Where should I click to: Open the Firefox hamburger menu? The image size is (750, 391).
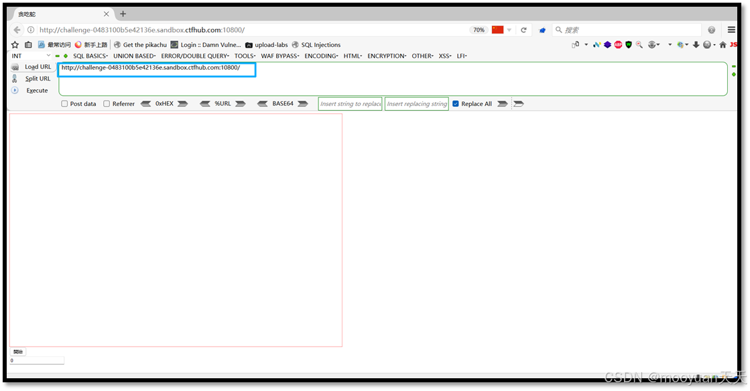[x=731, y=30]
